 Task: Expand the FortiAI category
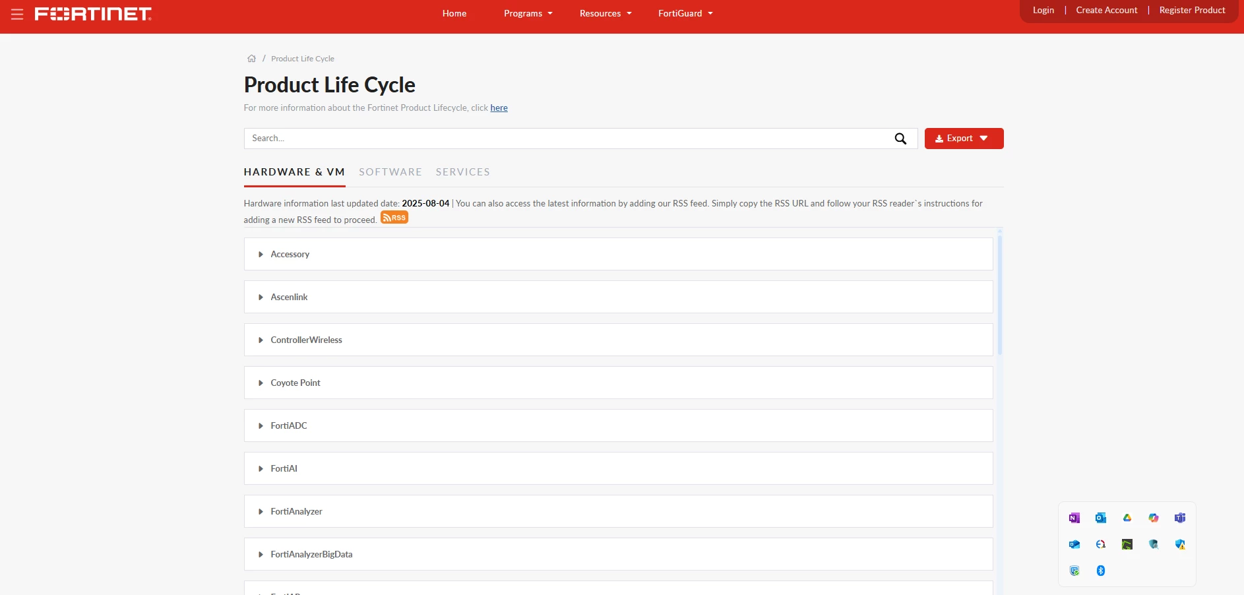coord(618,468)
